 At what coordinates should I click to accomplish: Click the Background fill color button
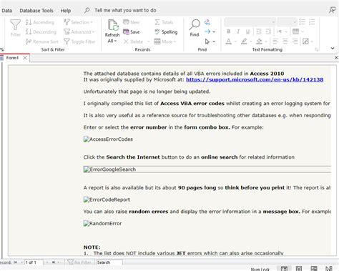[259, 41]
